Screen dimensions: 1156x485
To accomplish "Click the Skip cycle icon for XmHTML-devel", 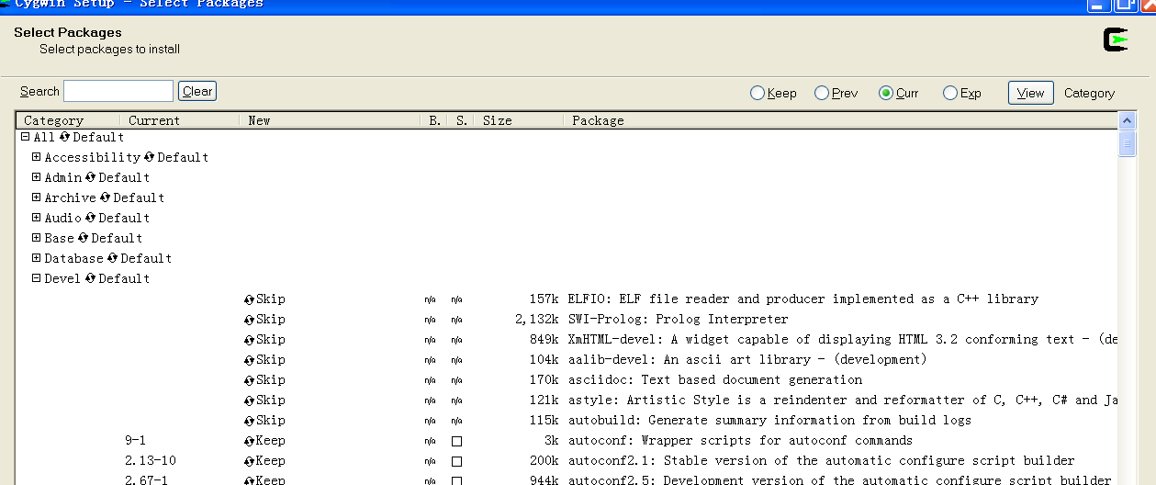I will pos(249,340).
